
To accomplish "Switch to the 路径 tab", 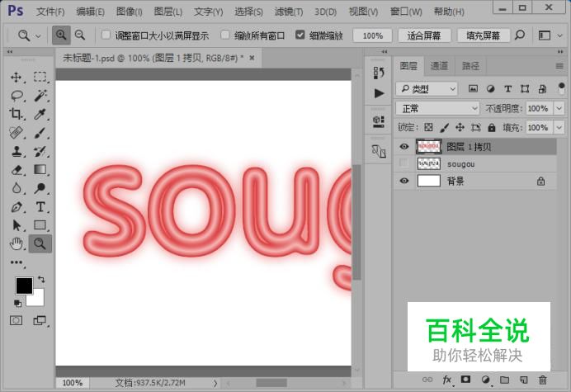I will pyautogui.click(x=470, y=66).
